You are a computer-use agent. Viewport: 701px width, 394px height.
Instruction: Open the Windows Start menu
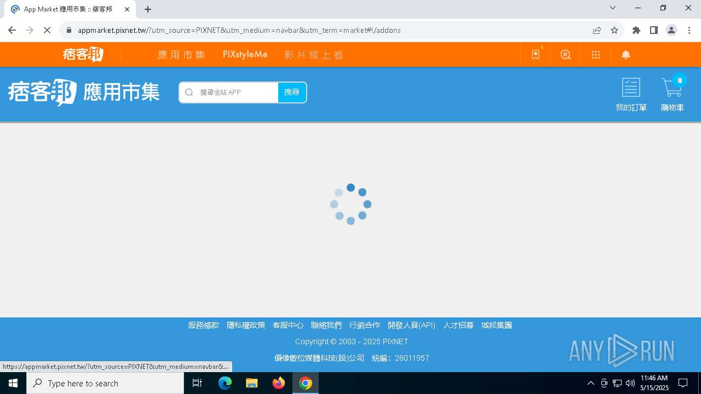coord(13,383)
